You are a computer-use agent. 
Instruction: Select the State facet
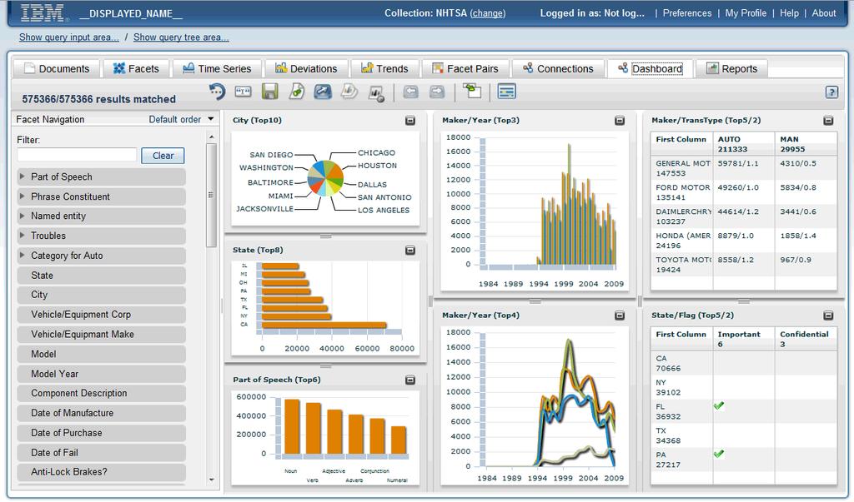(101, 276)
